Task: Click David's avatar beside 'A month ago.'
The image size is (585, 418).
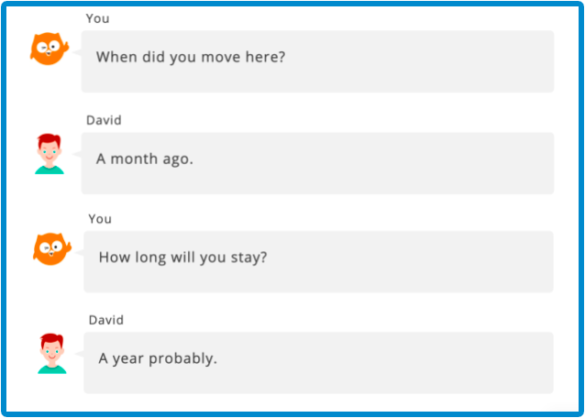Action: tap(50, 154)
